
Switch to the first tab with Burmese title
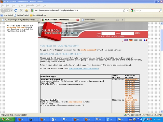(x=20, y=20)
